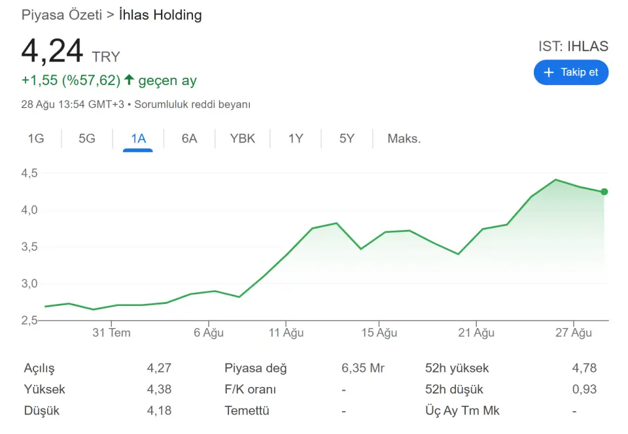Screen dimensions: 628x434
Task: Click the 11 Ağu axis date label
Action: [x=286, y=333]
